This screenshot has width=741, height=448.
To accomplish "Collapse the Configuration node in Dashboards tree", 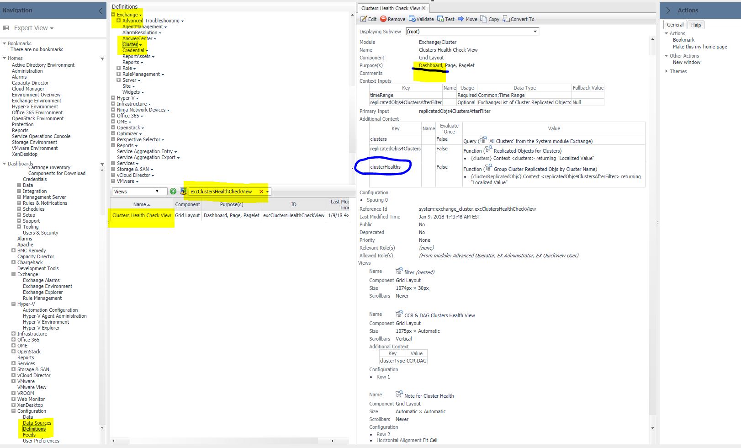I will point(13,411).
